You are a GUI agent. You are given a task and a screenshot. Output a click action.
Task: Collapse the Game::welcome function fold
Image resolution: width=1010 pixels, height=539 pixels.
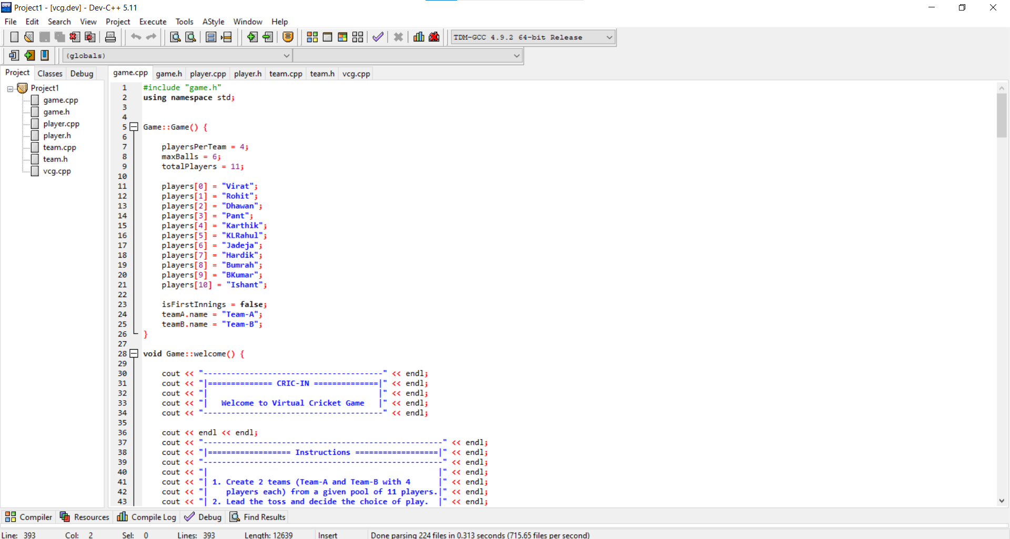[x=134, y=353]
